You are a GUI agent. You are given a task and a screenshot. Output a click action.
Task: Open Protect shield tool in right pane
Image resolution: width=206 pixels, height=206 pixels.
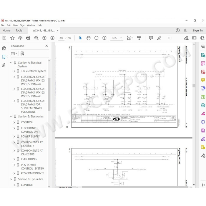click(203, 122)
